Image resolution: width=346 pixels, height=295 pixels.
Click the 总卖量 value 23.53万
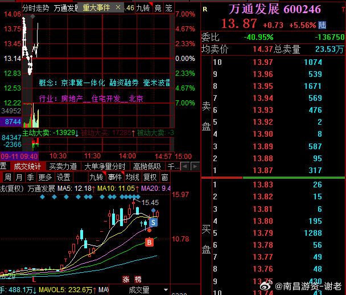(x=329, y=49)
